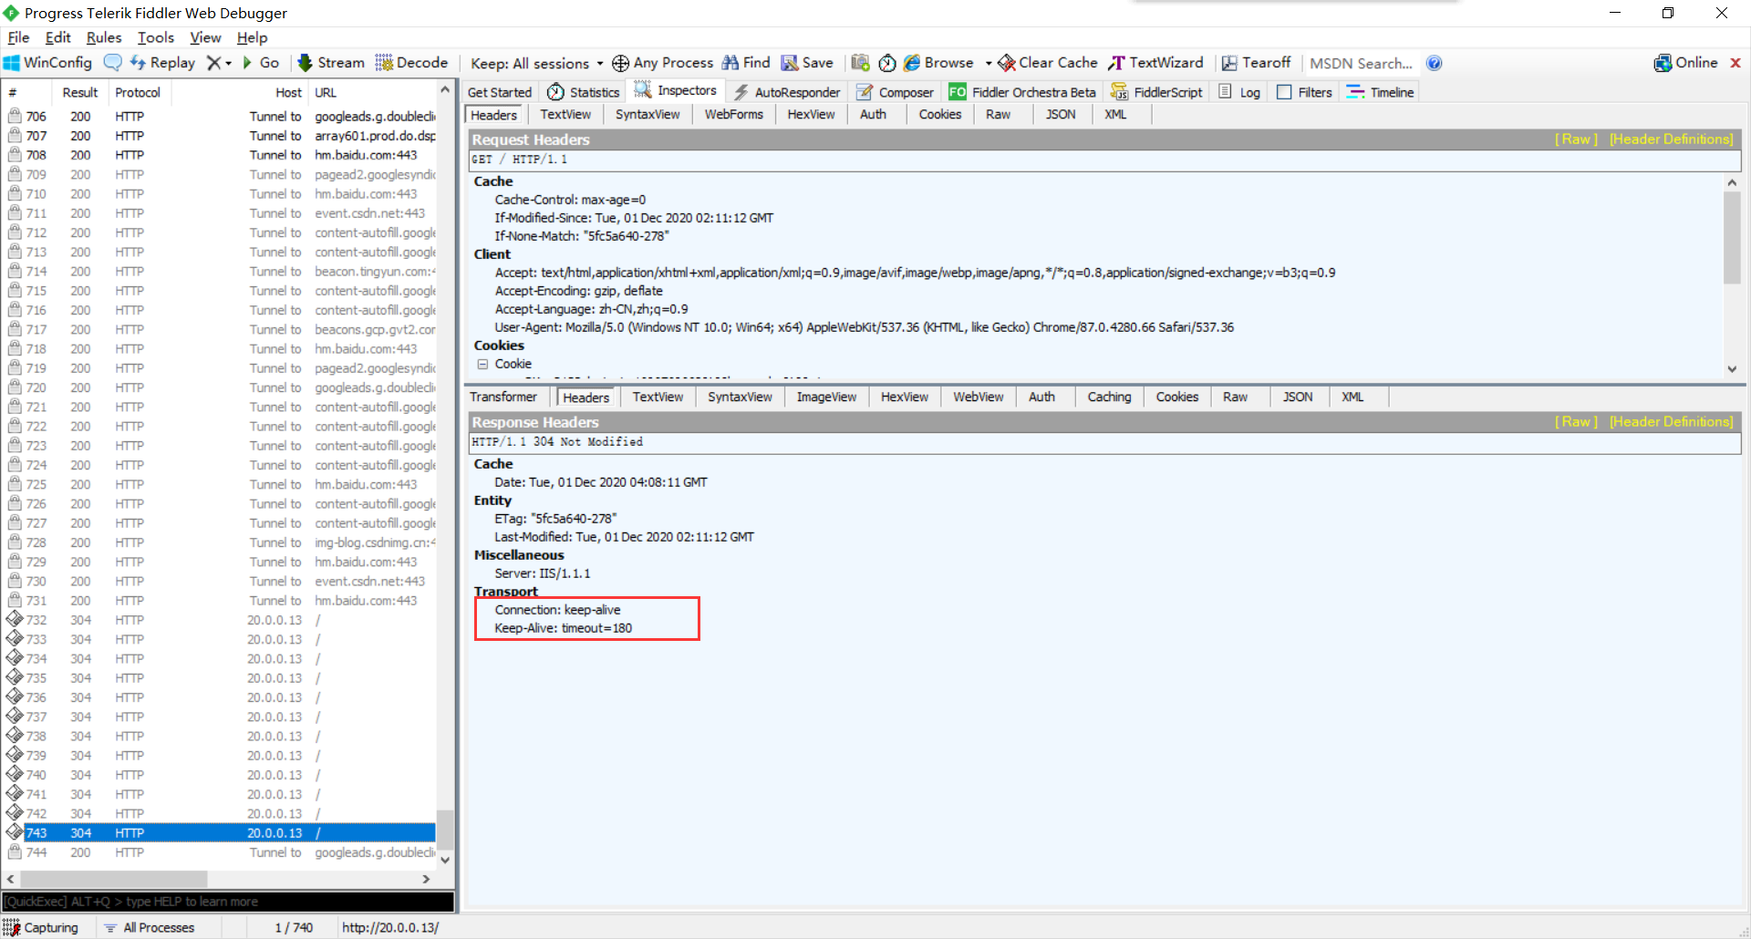This screenshot has height=939, width=1751.
Task: Open Fiddler Orchestra Beta tab
Action: click(x=1022, y=92)
